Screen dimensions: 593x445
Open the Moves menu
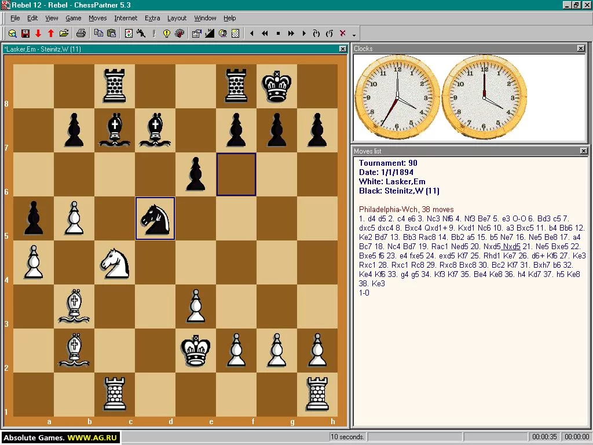(x=97, y=18)
